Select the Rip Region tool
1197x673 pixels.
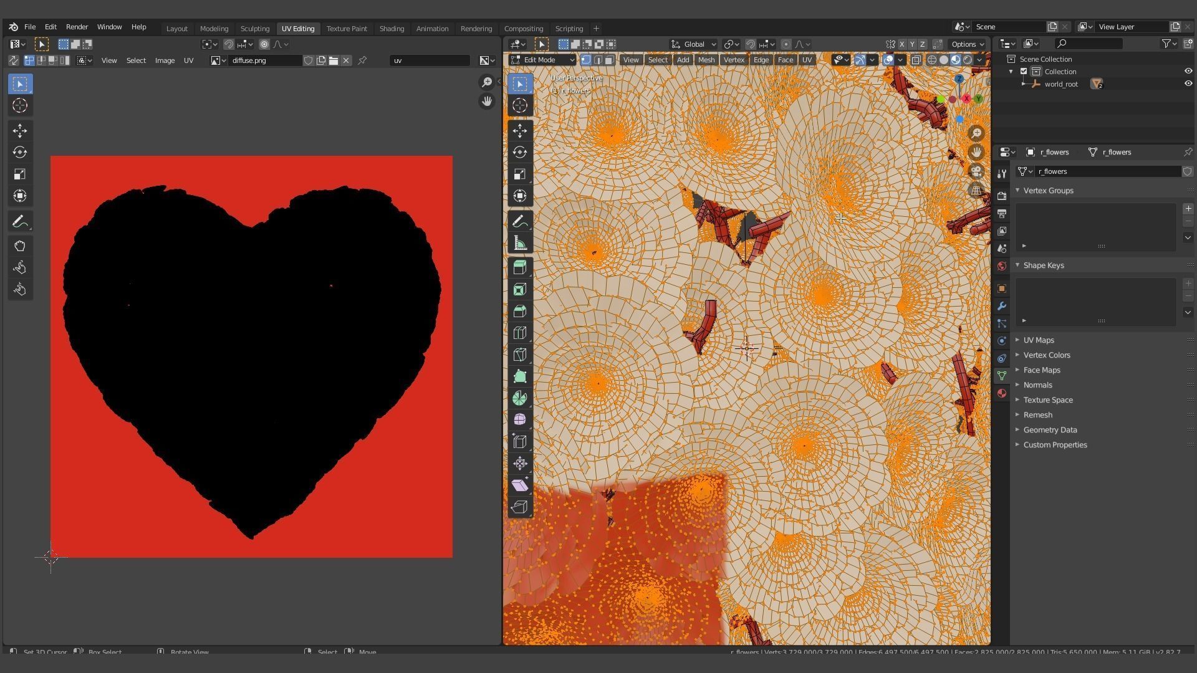point(520,507)
